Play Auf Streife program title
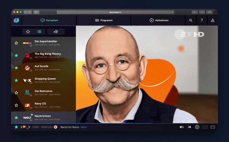 pyautogui.click(x=42, y=66)
